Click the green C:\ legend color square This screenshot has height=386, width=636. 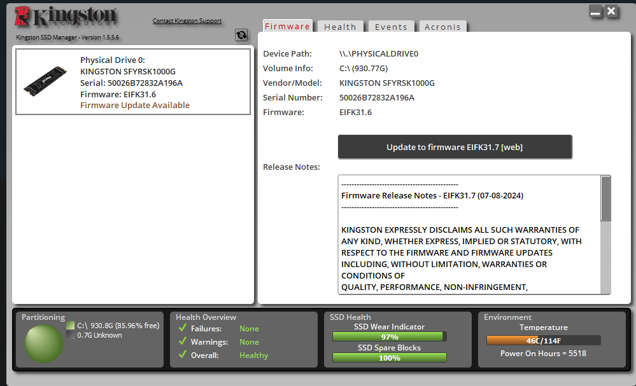coord(71,325)
